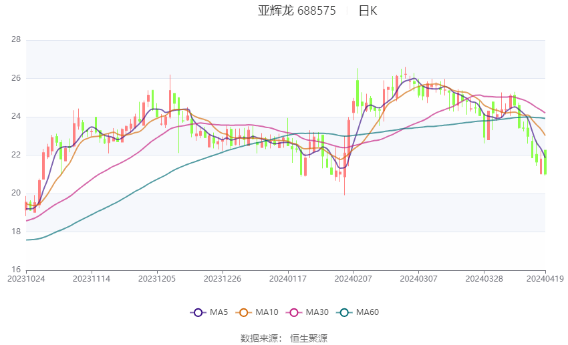Click the 恒生聚源 data source text
This screenshot has width=568, height=345.
[309, 338]
